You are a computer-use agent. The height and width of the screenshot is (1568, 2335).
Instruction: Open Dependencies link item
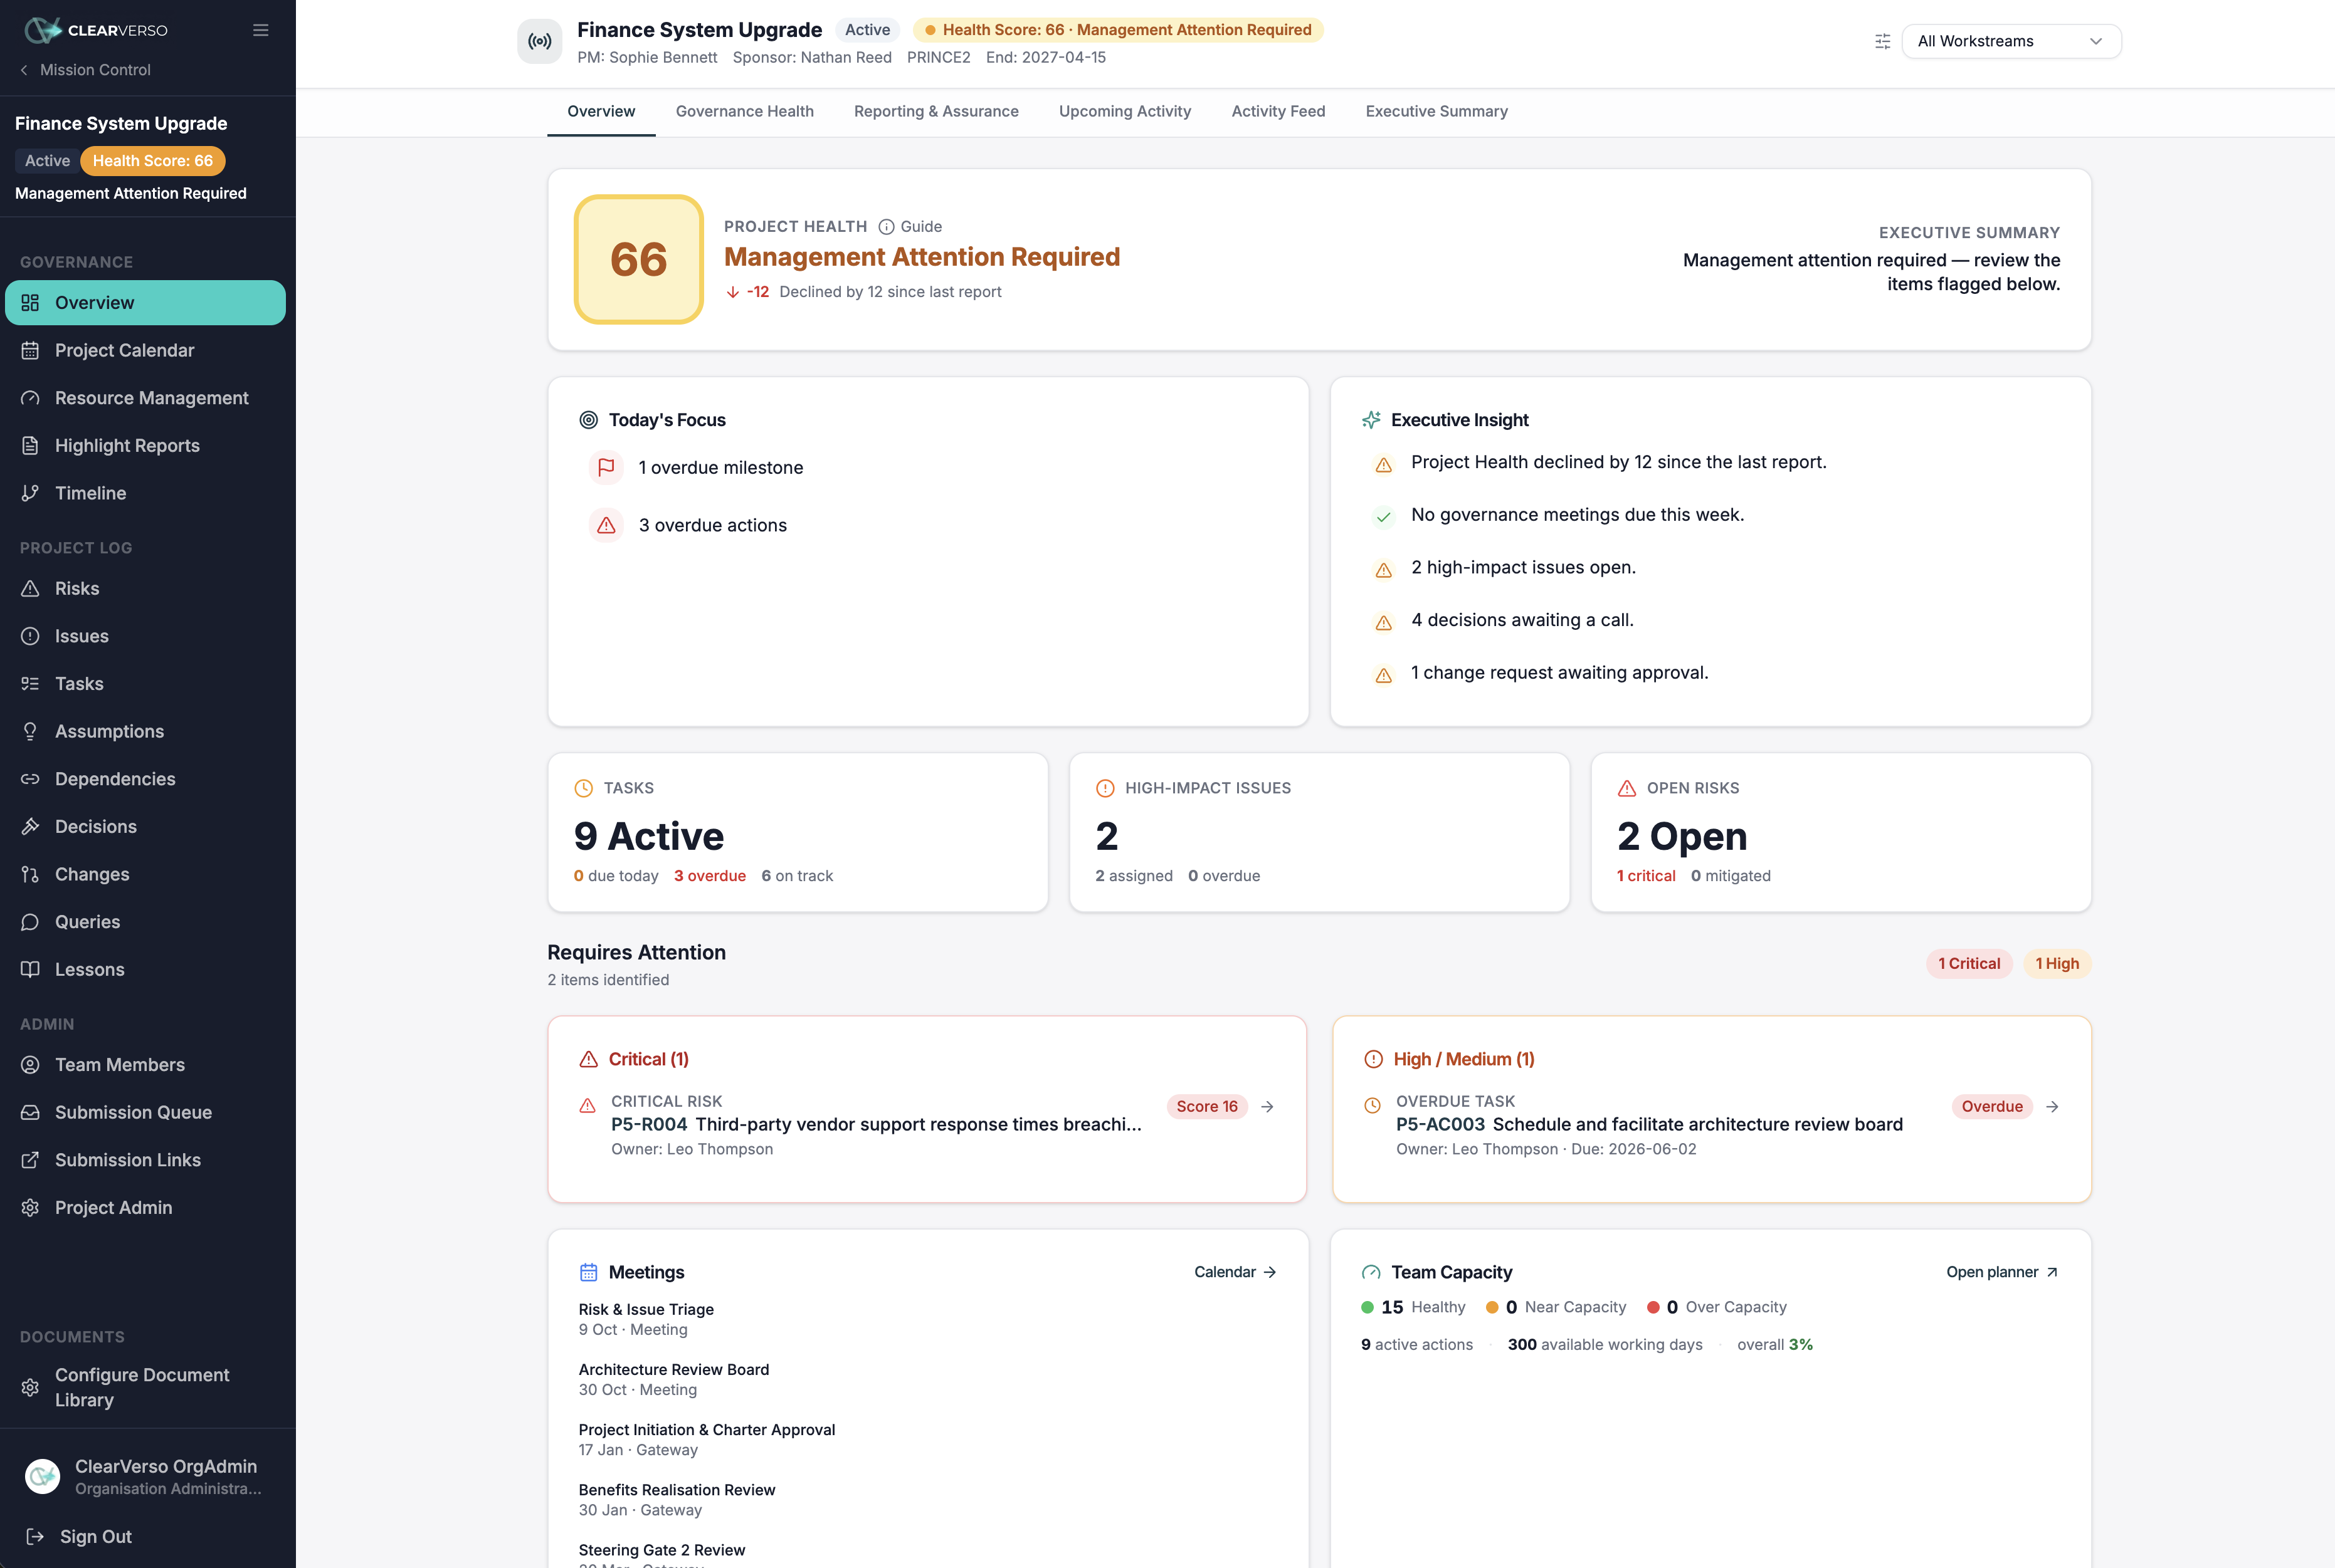click(145, 779)
